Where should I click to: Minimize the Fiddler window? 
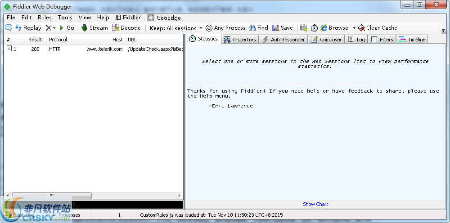(407, 4)
